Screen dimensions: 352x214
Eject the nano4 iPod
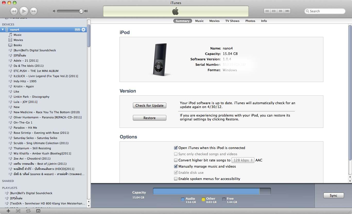pos(83,30)
